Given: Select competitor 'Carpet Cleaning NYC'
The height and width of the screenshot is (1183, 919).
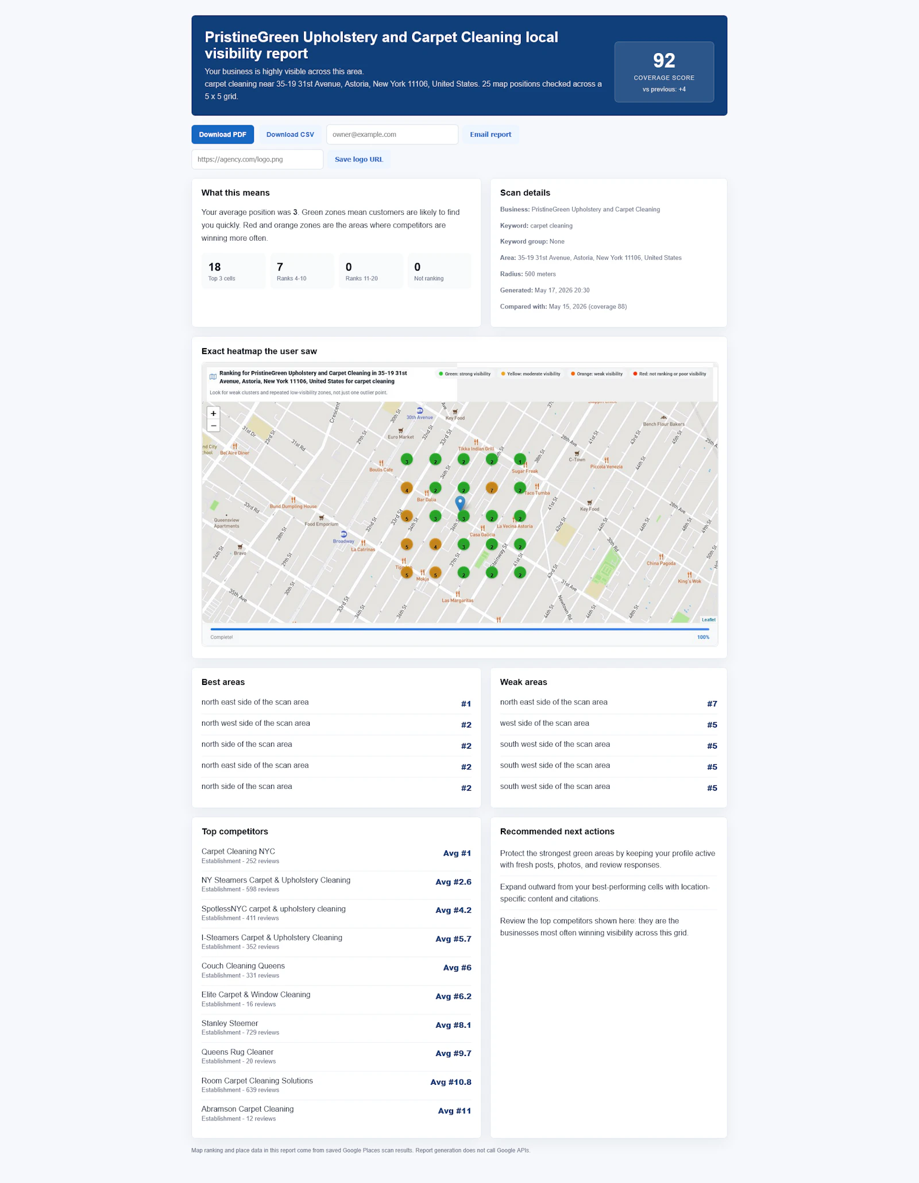Looking at the screenshot, I should (x=336, y=856).
